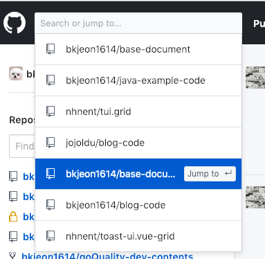Click fork icon beside goQuality-dev-contents
Image resolution: width=265 pixels, height=259 pixels.
12,256
